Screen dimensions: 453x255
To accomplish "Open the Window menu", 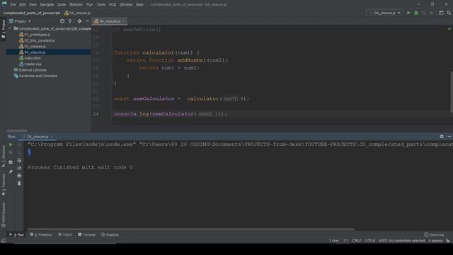I will click(126, 4).
